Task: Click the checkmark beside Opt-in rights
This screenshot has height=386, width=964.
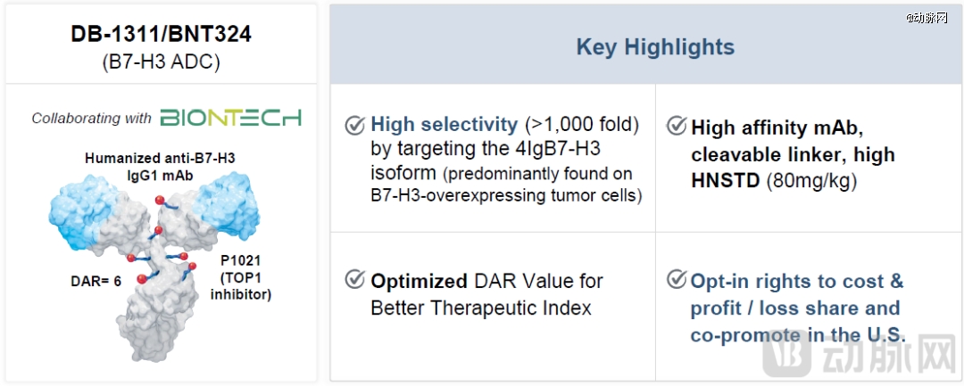Action: point(677,280)
